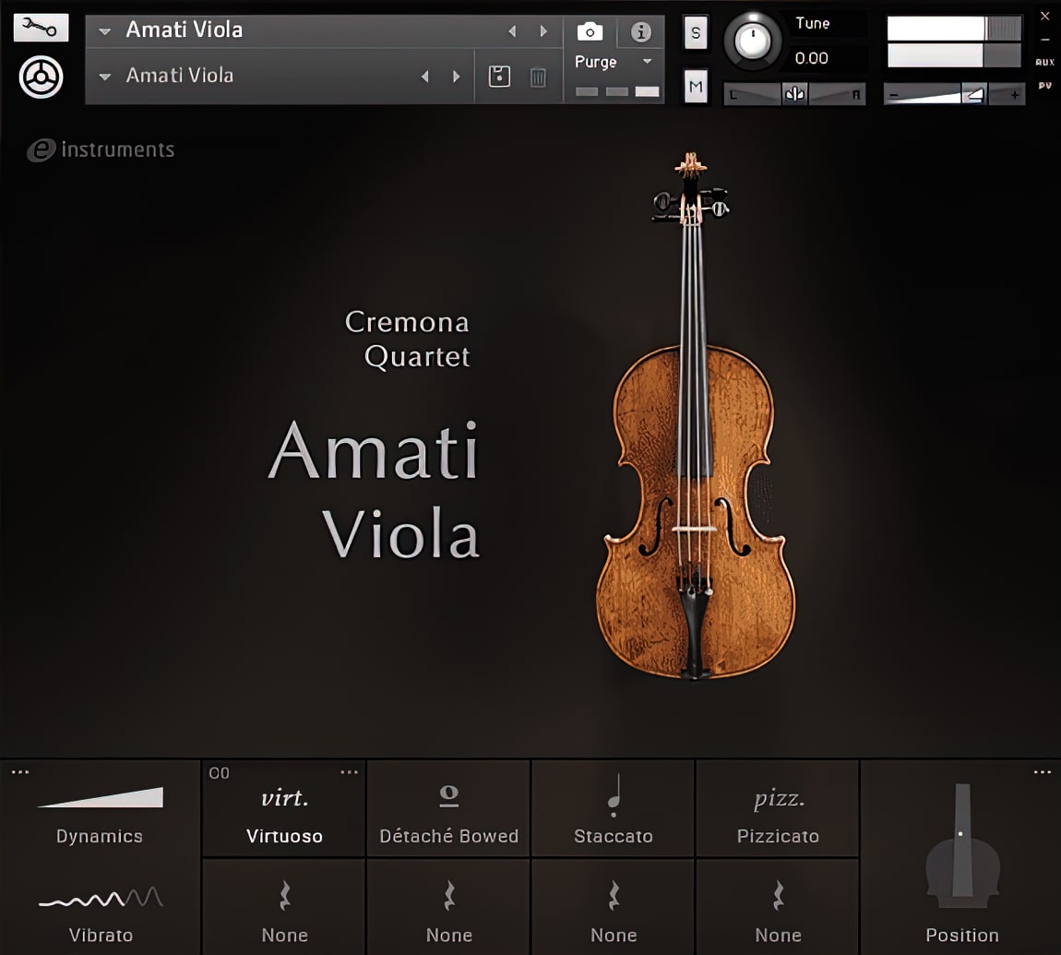Viewport: 1061px width, 955px height.
Task: Select the None slot under Staccato
Action: click(x=613, y=907)
